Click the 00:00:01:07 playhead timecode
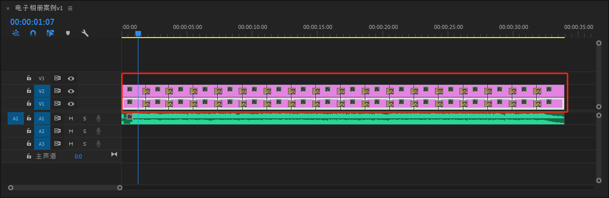 [x=32, y=22]
